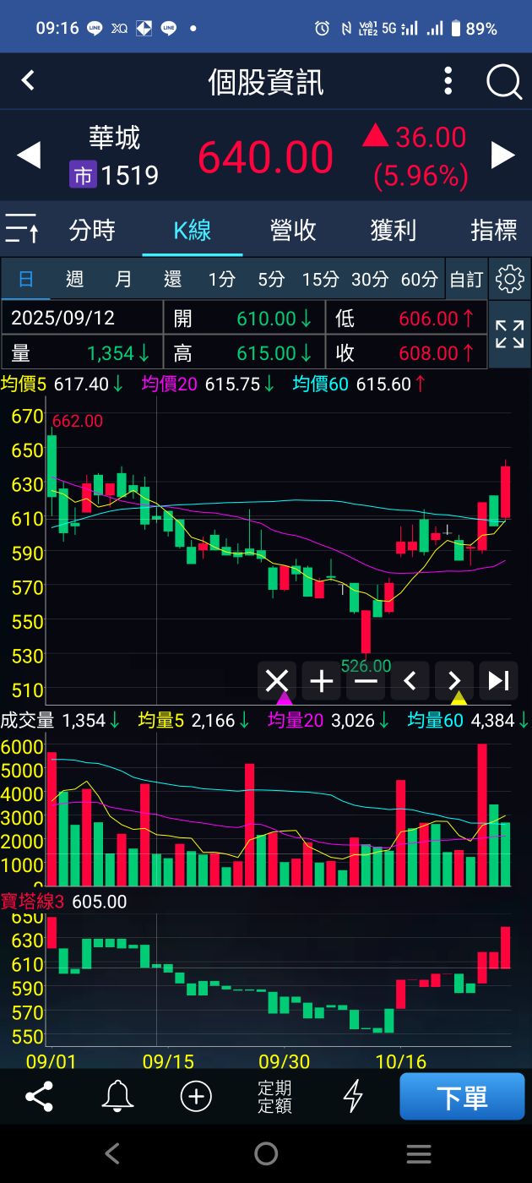Tap the 均價5 moving average label
532x1183 pixels.
[24, 384]
